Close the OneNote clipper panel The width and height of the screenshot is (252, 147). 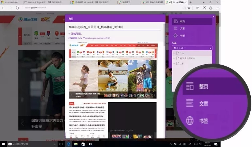coord(213,16)
